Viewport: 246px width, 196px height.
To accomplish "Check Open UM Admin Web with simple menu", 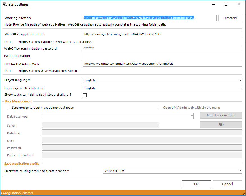I will (159, 107).
